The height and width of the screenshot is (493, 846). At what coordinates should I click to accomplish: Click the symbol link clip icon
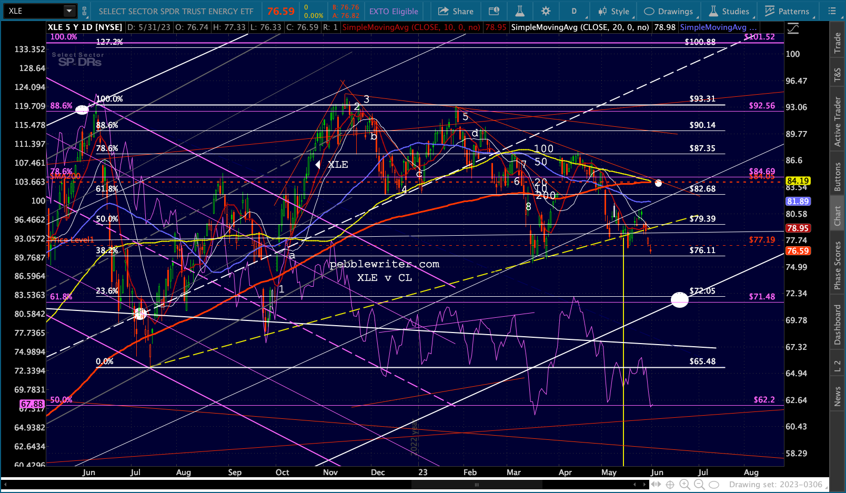(x=84, y=11)
